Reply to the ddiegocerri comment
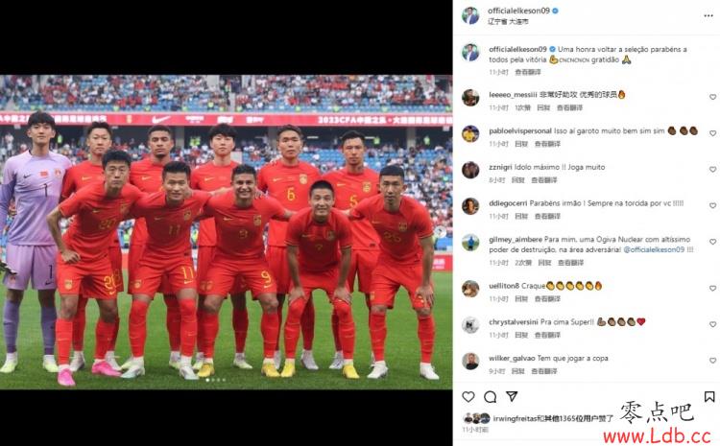Viewport: 720px width, 446px height. 521,216
